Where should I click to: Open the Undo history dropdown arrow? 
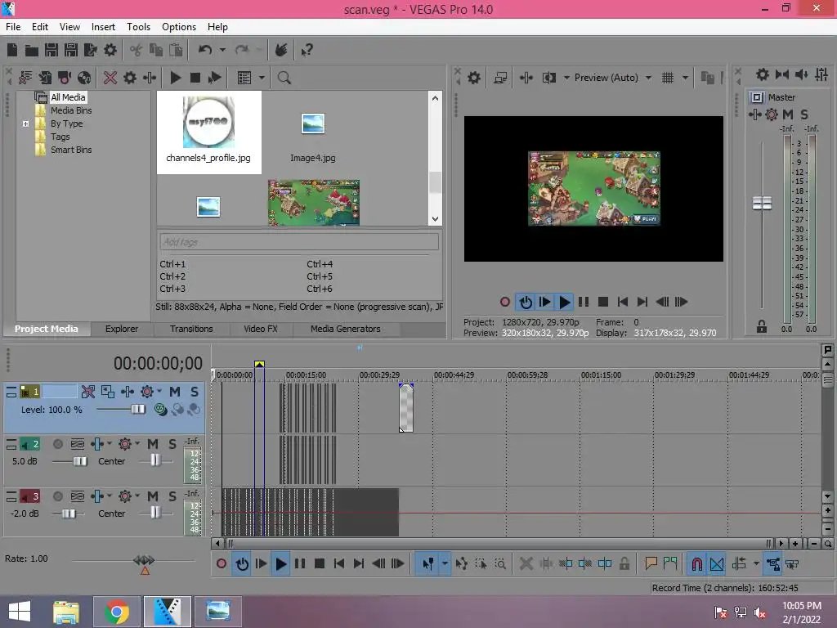point(222,50)
